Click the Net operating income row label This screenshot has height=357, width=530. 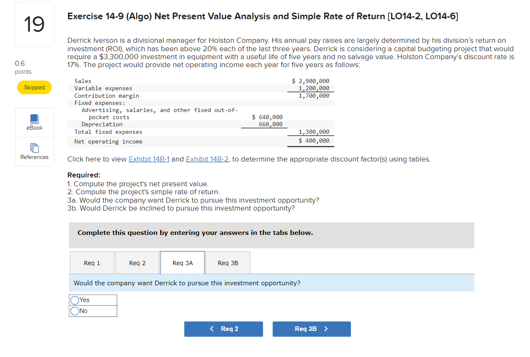[x=108, y=141]
